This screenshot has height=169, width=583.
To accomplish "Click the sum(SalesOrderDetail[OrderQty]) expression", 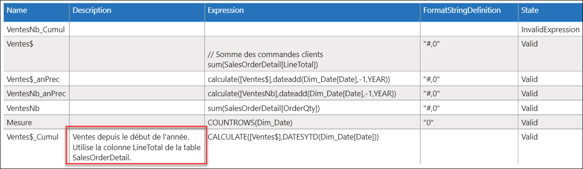I will click(x=264, y=108).
